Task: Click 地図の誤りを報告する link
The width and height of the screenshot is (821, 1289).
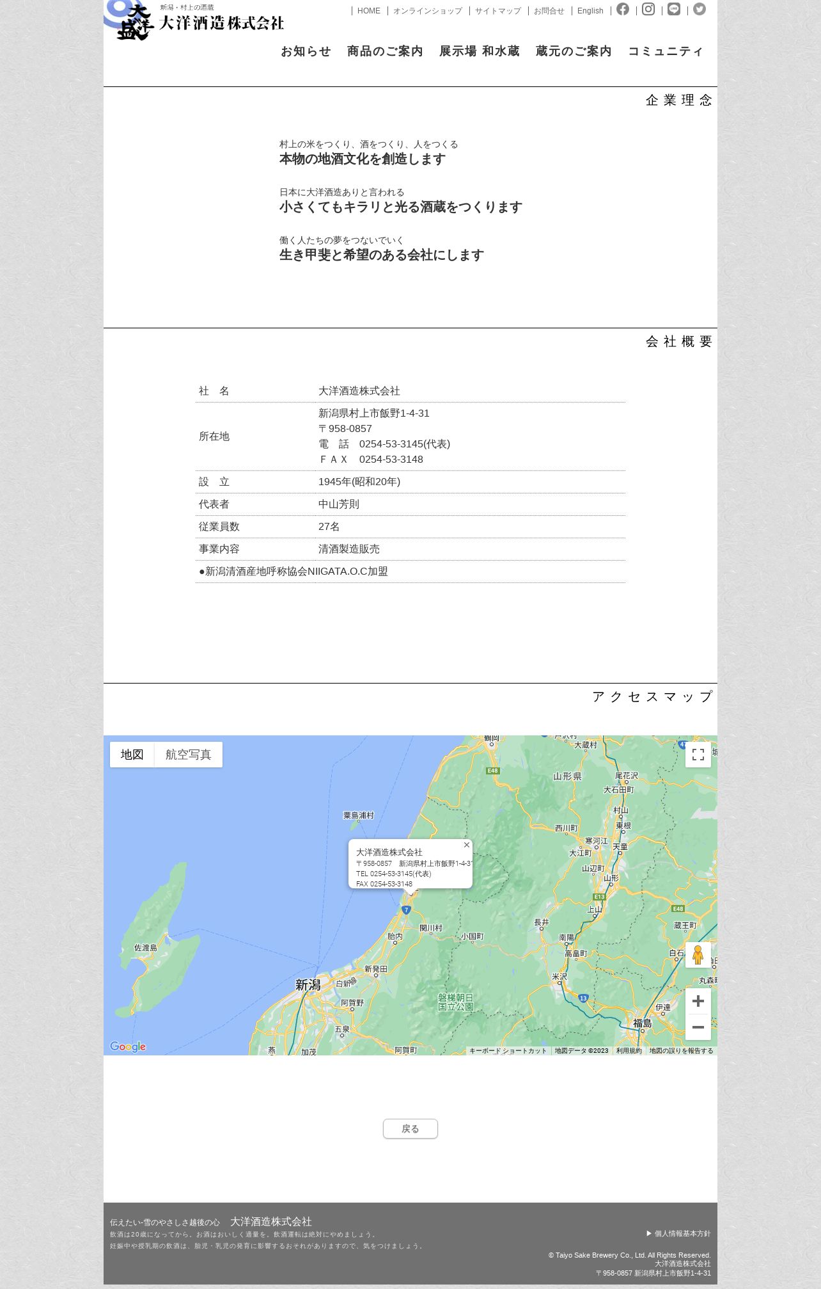Action: click(x=682, y=1050)
